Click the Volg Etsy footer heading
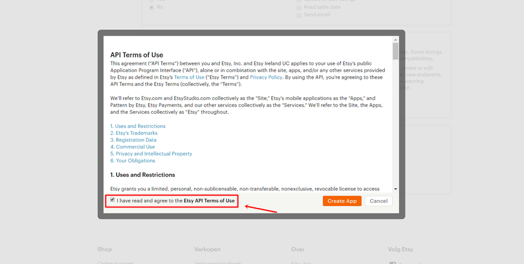This screenshot has width=524, height=264. pos(400,250)
